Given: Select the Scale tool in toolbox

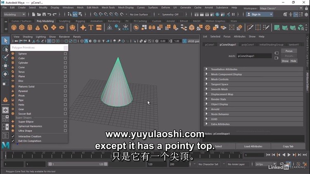Looking at the screenshot, I should [x=5, y=82].
